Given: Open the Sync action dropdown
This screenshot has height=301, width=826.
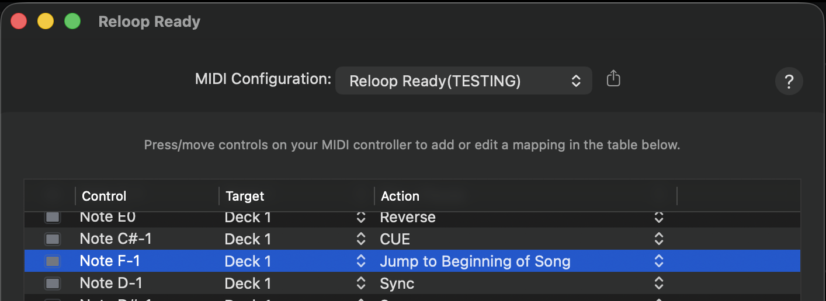Looking at the screenshot, I should 658,283.
